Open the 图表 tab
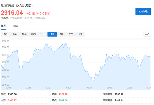The image size is (154, 105). pos(16,26)
